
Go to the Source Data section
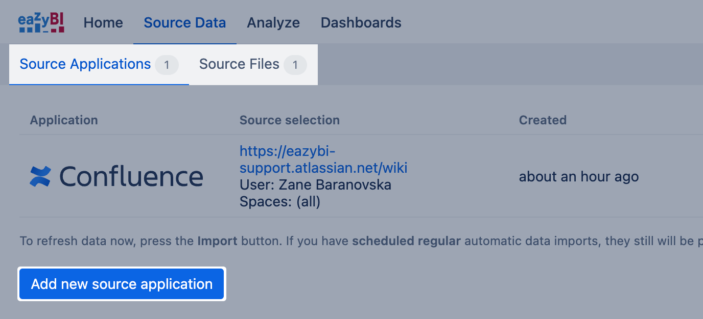click(184, 23)
